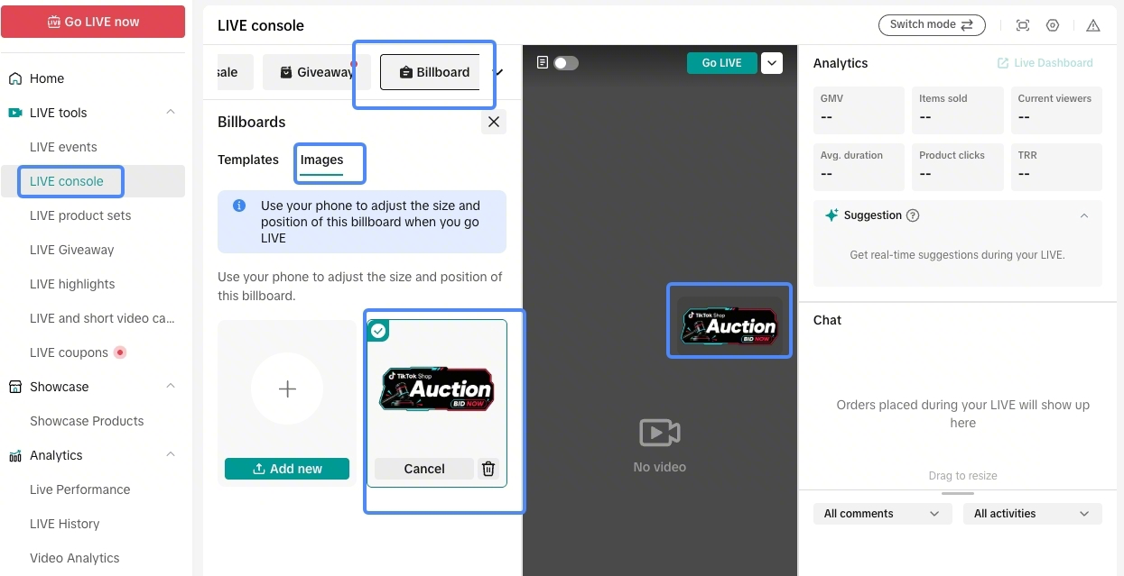Open Live Performance analytics page
This screenshot has height=576, width=1124.
[79, 489]
